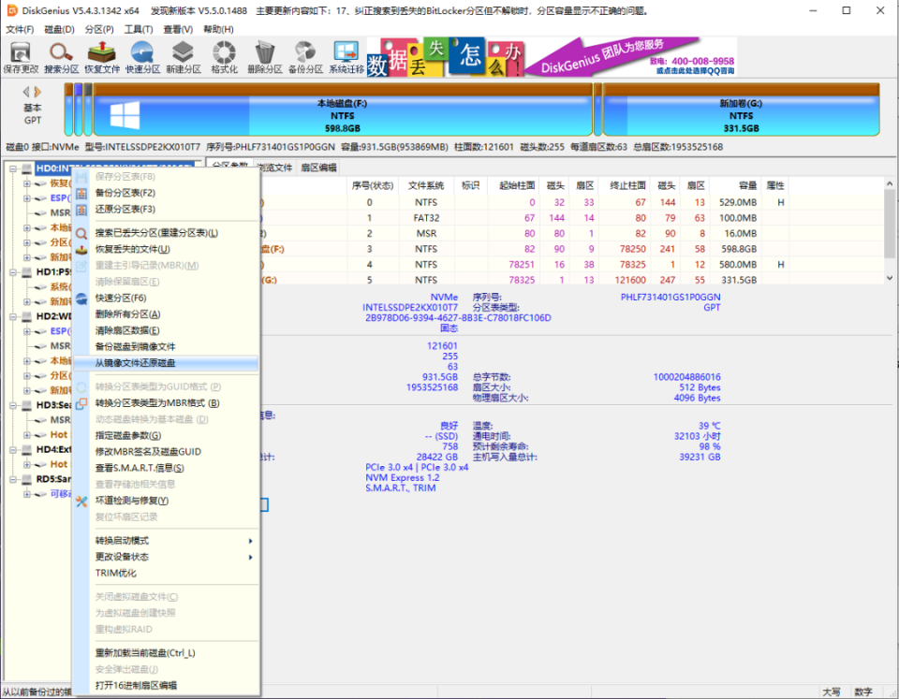
Task: Click the 备份分区表(F2) icon in context menu
Action: [x=81, y=193]
